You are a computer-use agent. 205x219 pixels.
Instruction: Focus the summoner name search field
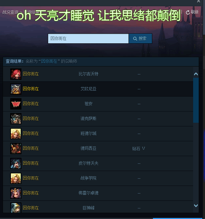[x=88, y=39]
